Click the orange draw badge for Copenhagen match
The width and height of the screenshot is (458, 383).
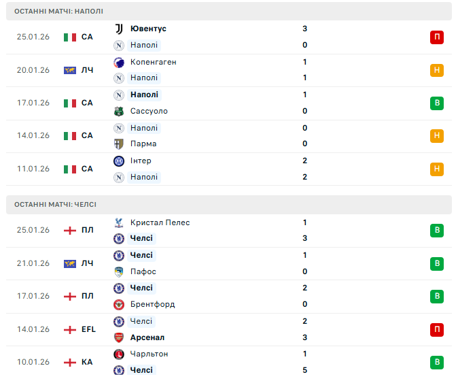pyautogui.click(x=437, y=70)
